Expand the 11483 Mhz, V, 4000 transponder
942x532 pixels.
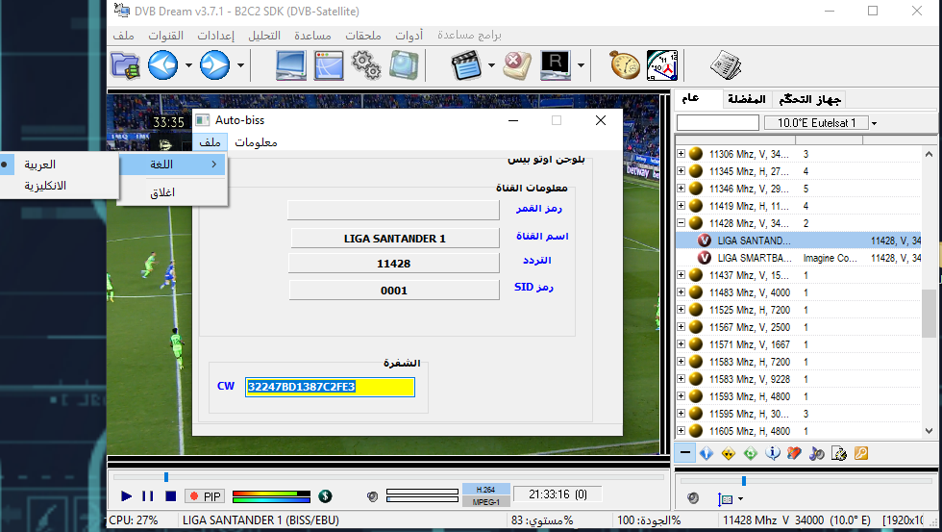681,292
